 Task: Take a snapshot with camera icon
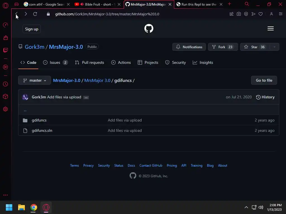239,14
